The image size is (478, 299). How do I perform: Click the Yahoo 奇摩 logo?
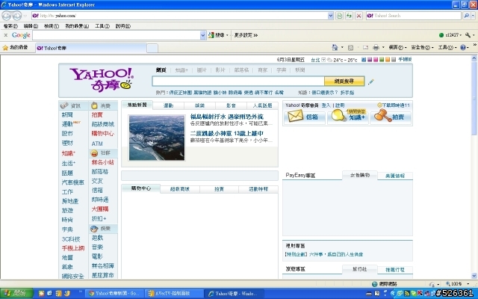(x=102, y=80)
